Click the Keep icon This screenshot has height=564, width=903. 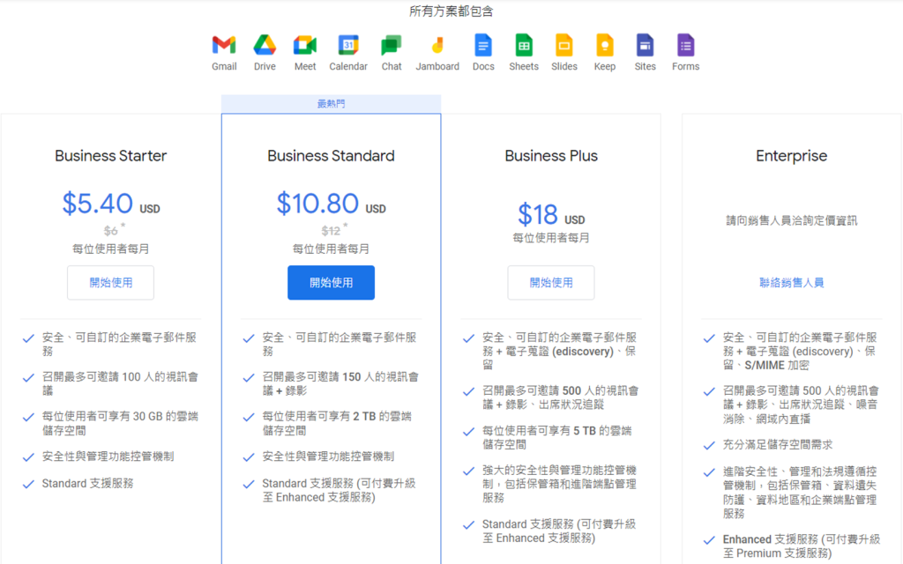[605, 45]
